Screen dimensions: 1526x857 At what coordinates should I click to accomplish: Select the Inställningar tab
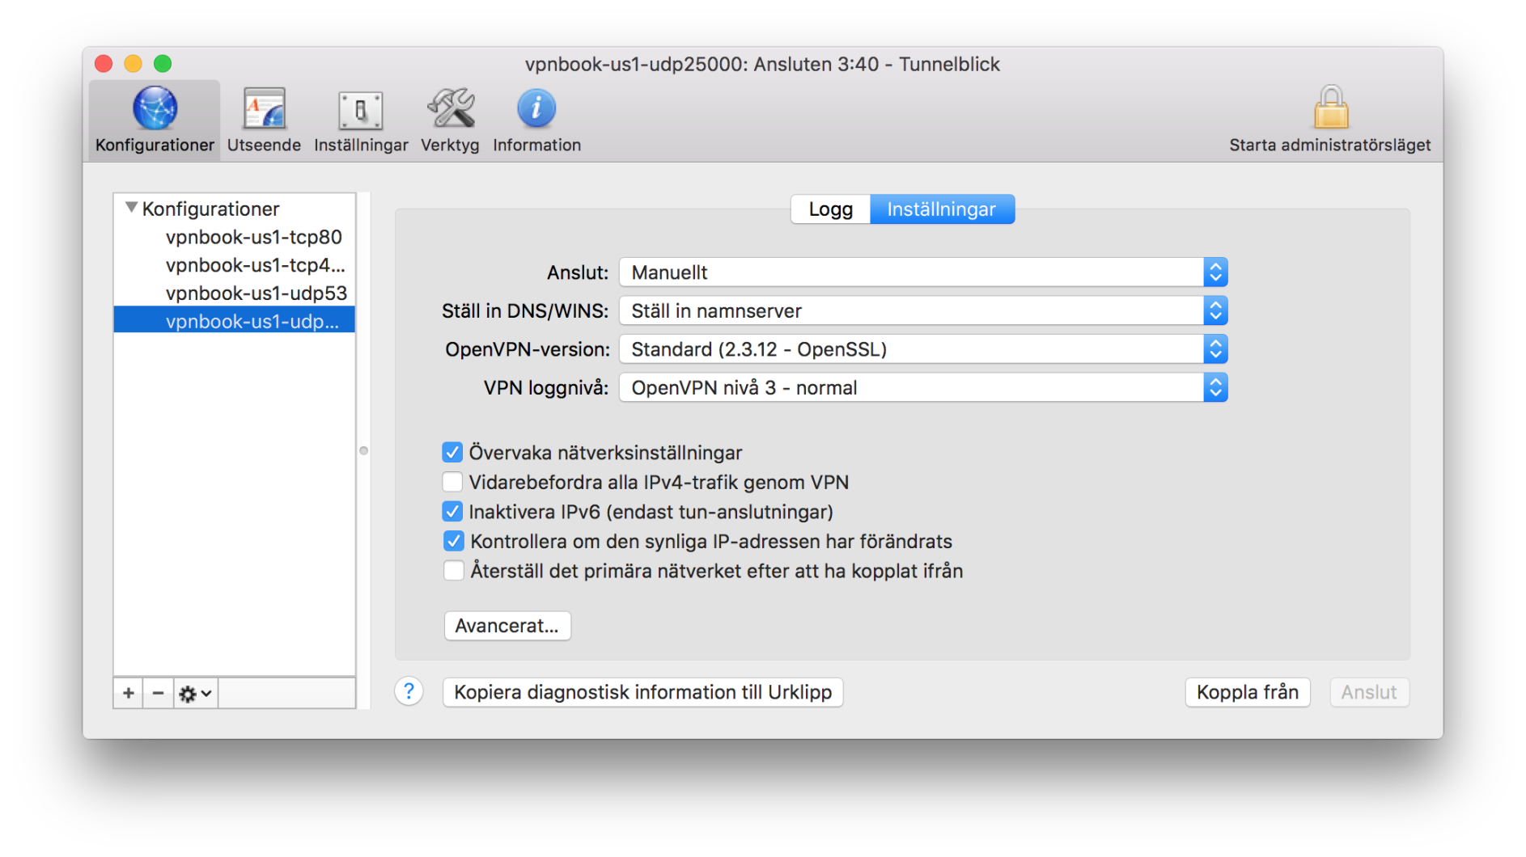(941, 209)
